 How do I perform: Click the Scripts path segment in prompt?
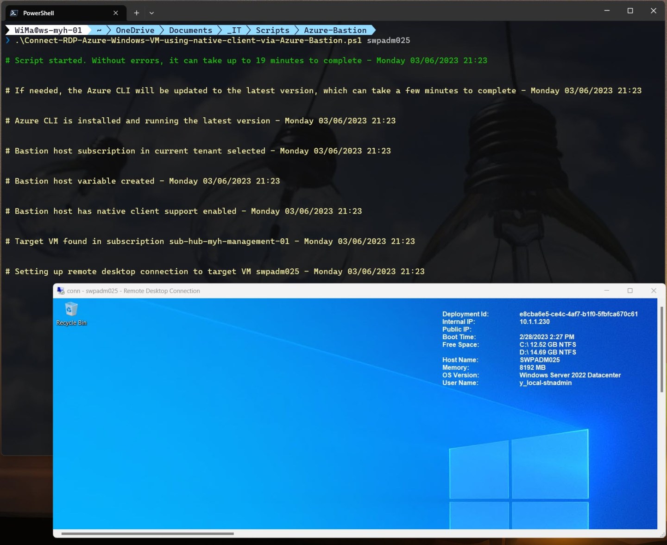272,30
